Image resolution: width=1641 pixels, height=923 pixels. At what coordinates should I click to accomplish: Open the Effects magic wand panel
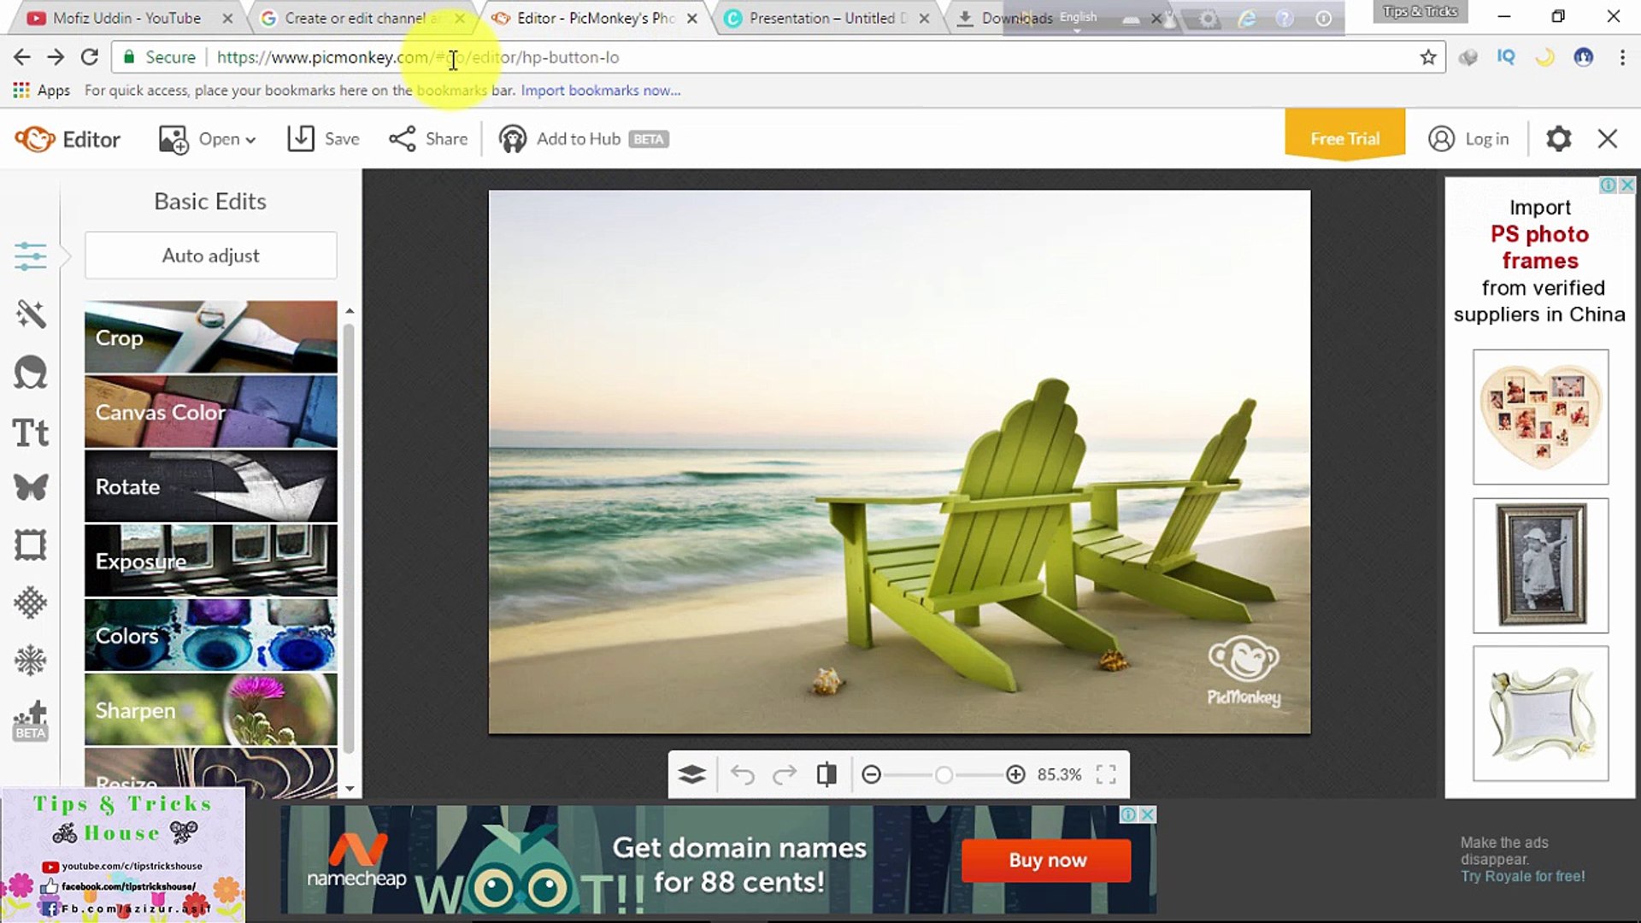(31, 314)
